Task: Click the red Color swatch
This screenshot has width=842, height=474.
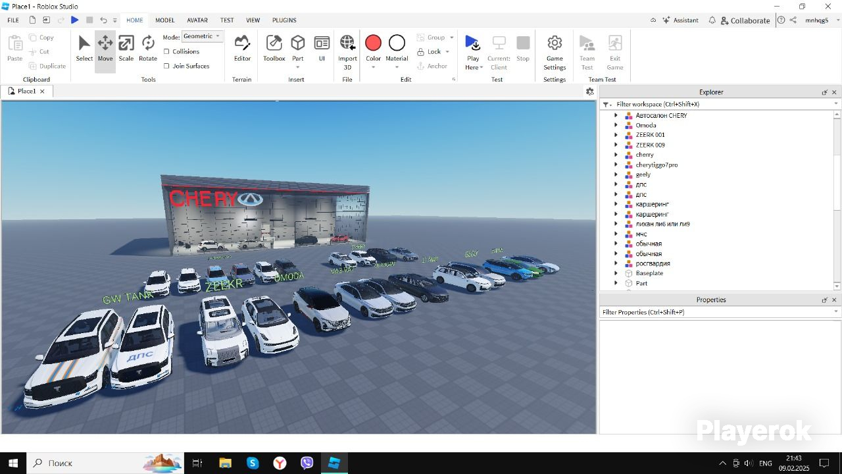Action: click(x=373, y=43)
